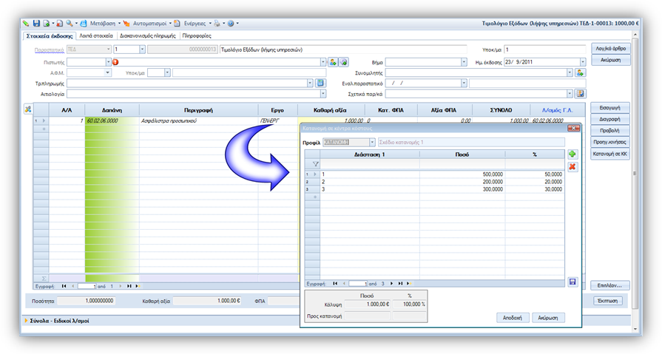Click the Διαγραφή button
This screenshot has width=662, height=354.
click(x=610, y=120)
